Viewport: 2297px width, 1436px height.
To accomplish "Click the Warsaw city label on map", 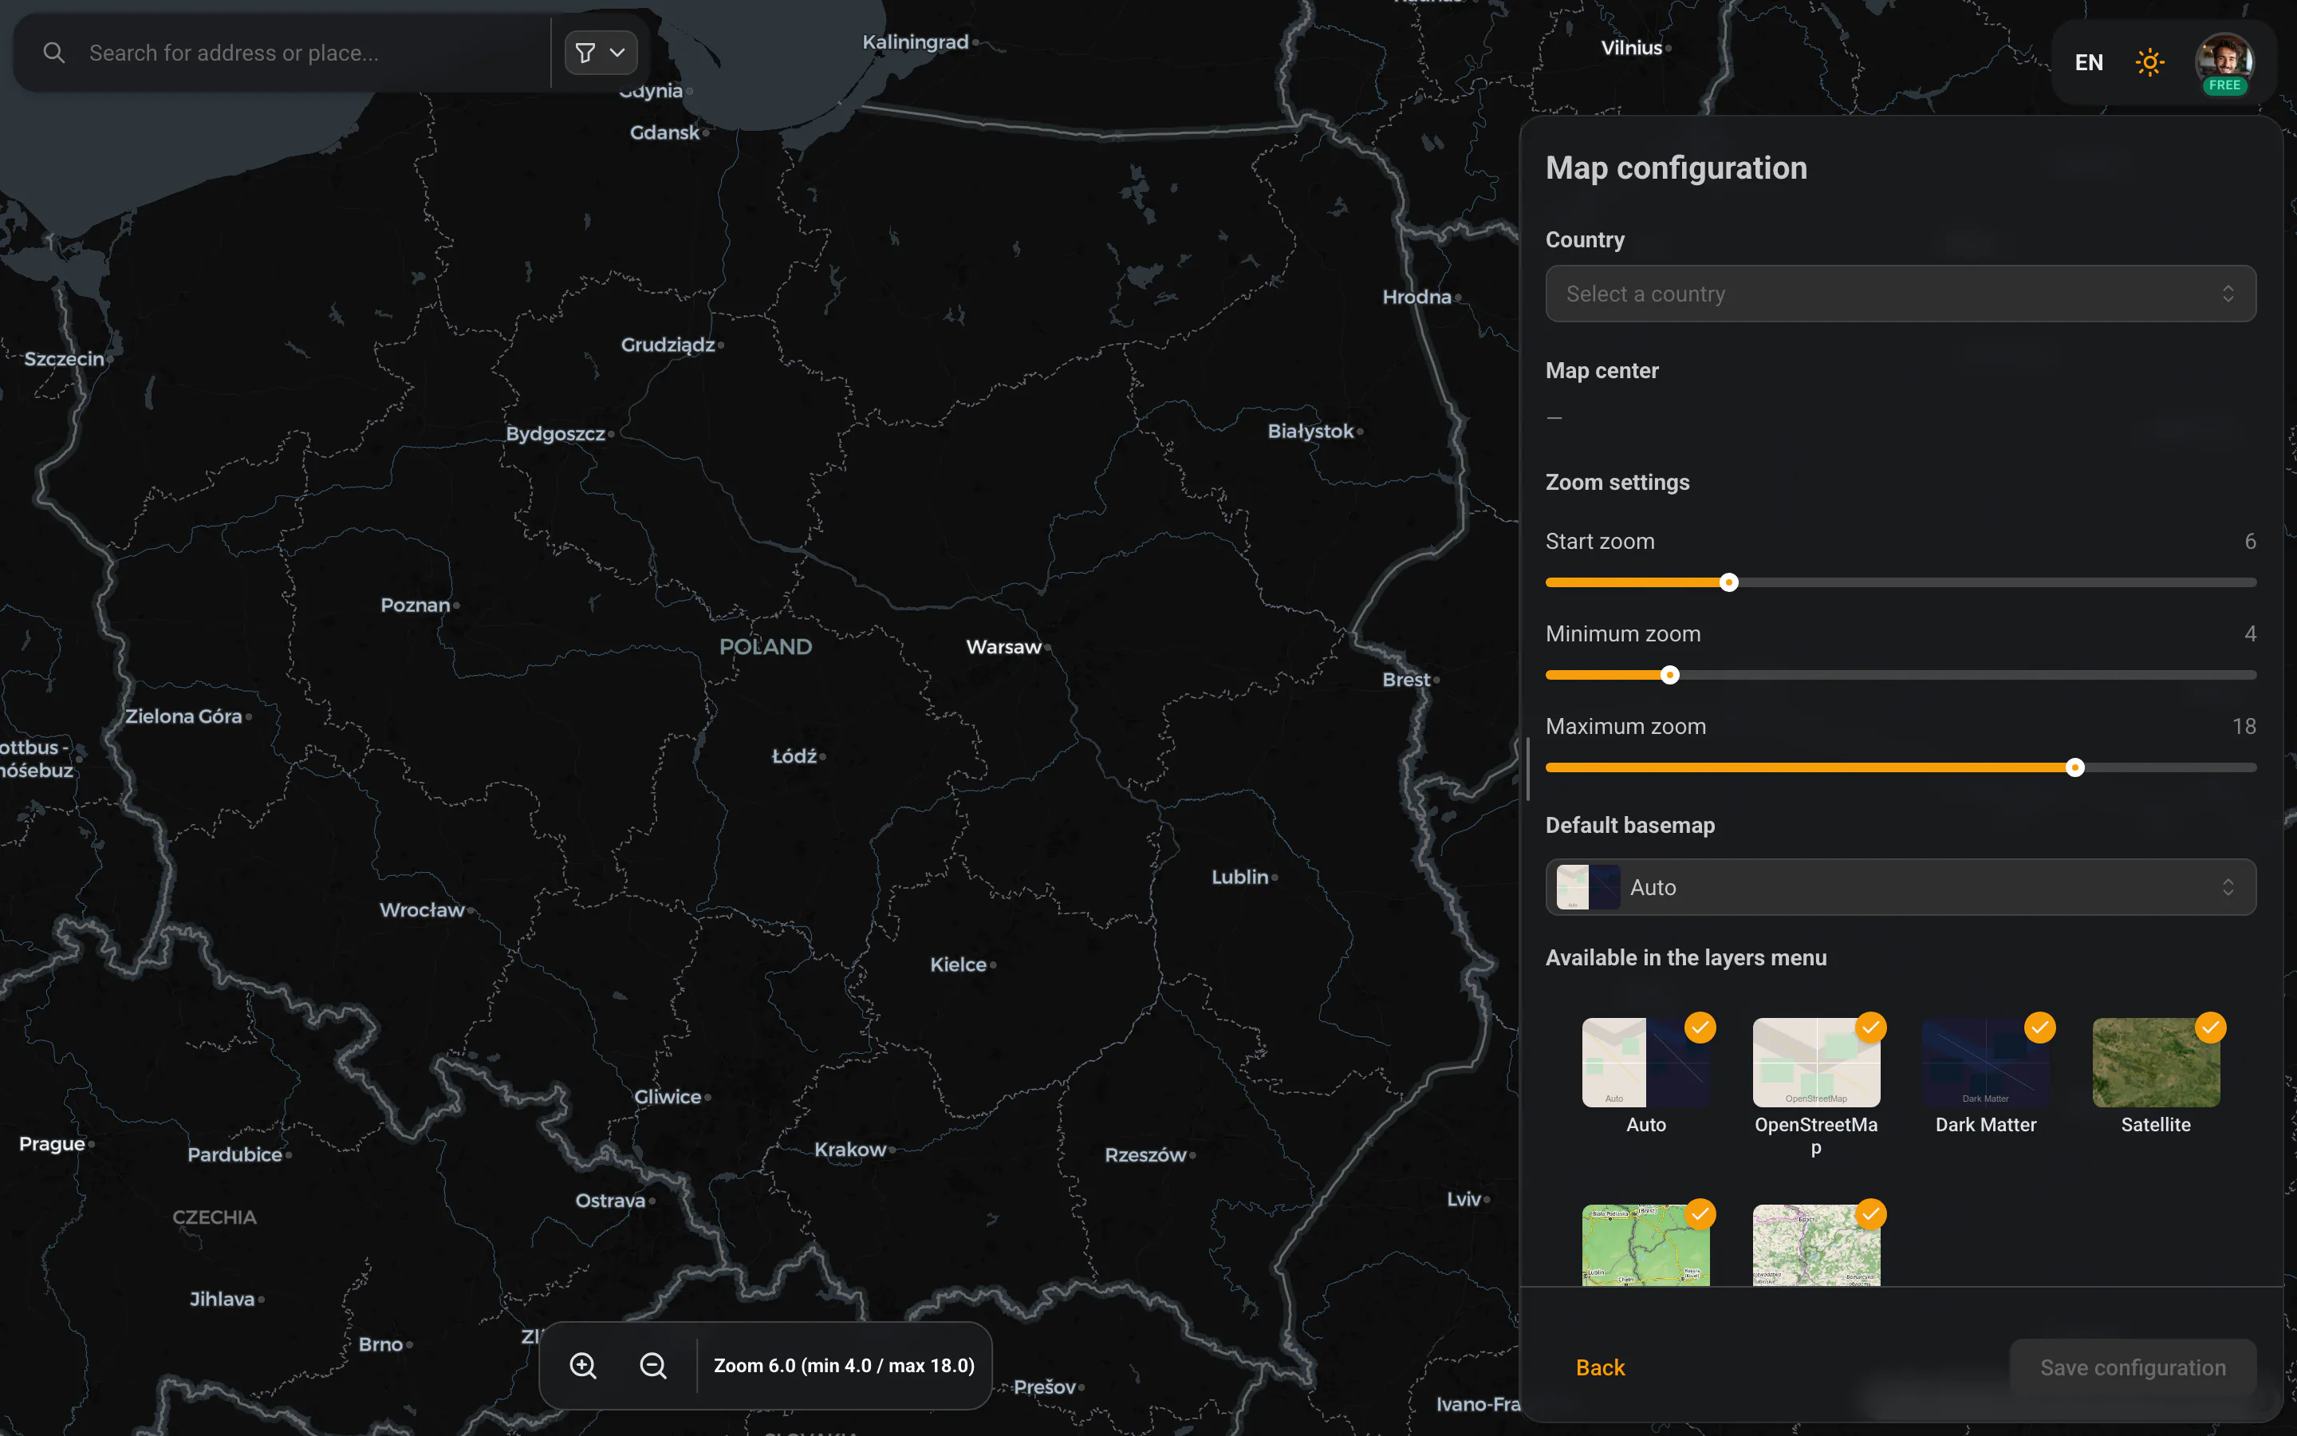I will click(x=1003, y=647).
